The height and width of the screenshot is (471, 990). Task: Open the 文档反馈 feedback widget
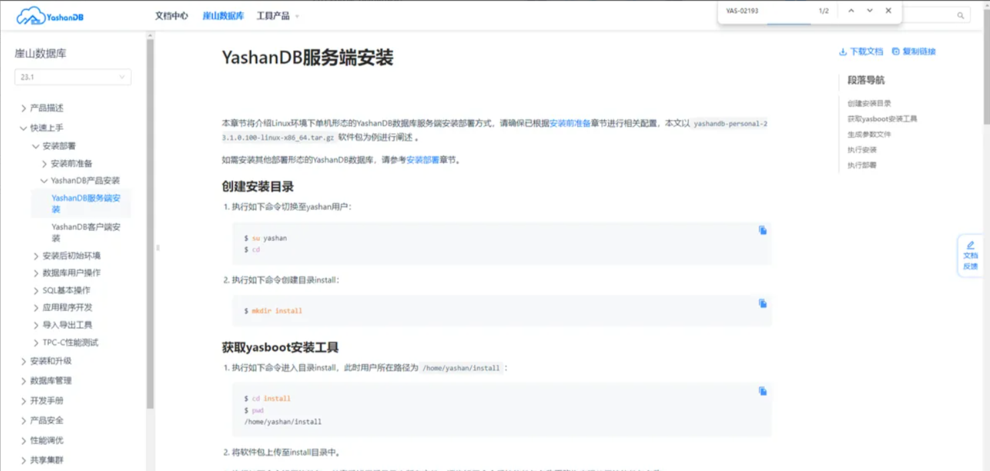point(970,256)
